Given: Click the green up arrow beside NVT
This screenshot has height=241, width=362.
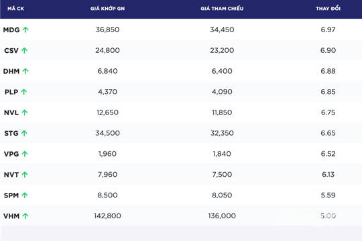Looking at the screenshot, I should point(25,175).
